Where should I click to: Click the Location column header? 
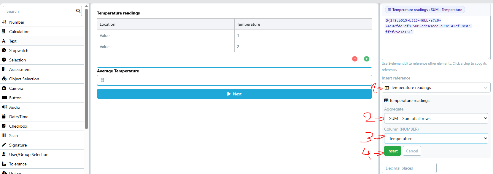coord(166,24)
